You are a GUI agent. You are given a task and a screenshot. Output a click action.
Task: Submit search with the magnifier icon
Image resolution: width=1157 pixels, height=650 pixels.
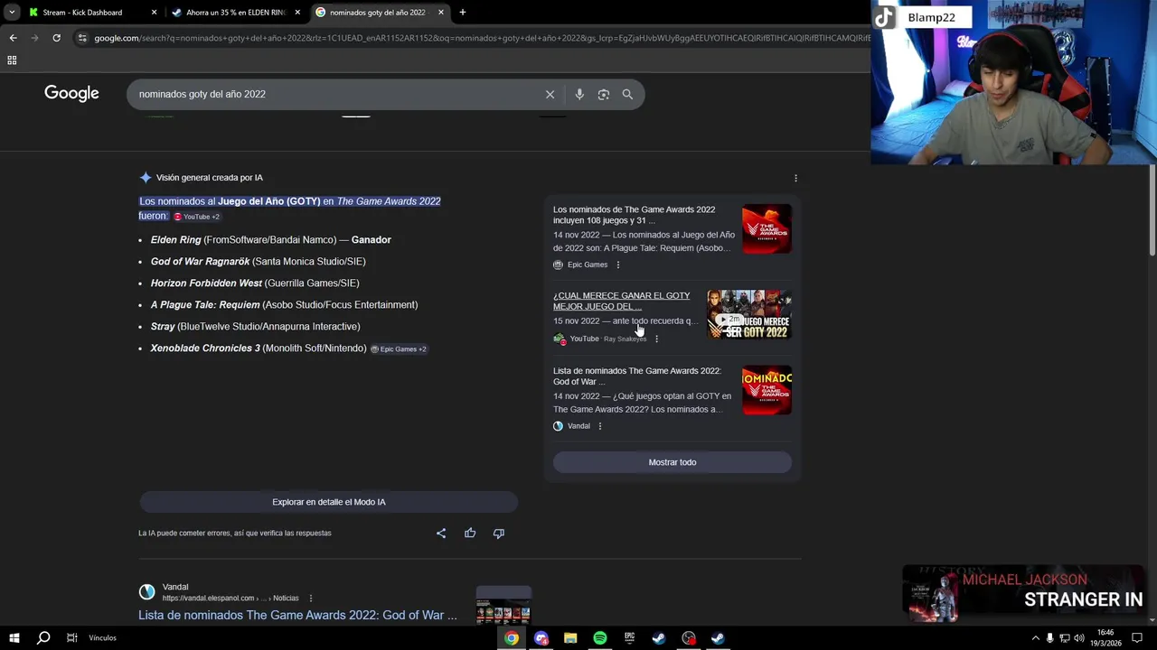[627, 94]
